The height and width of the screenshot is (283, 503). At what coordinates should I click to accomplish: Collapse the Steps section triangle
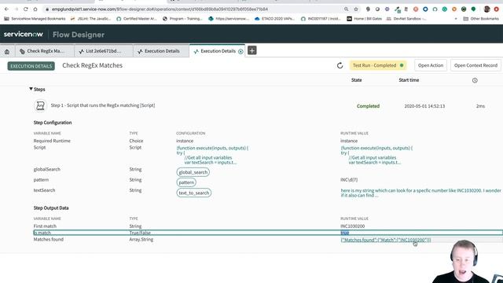(31, 89)
